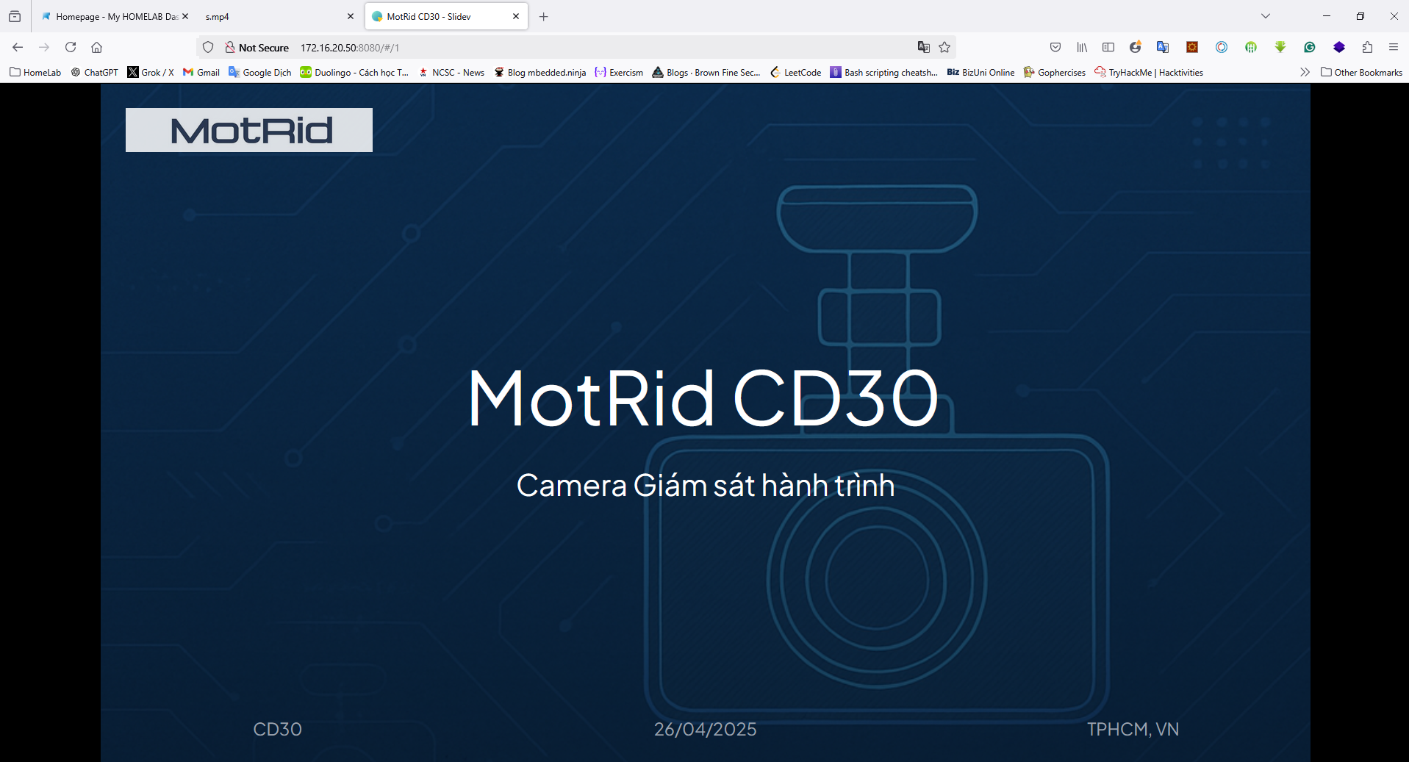Viewport: 1409px width, 762px height.
Task: Click the forward navigation arrow
Action: click(44, 47)
